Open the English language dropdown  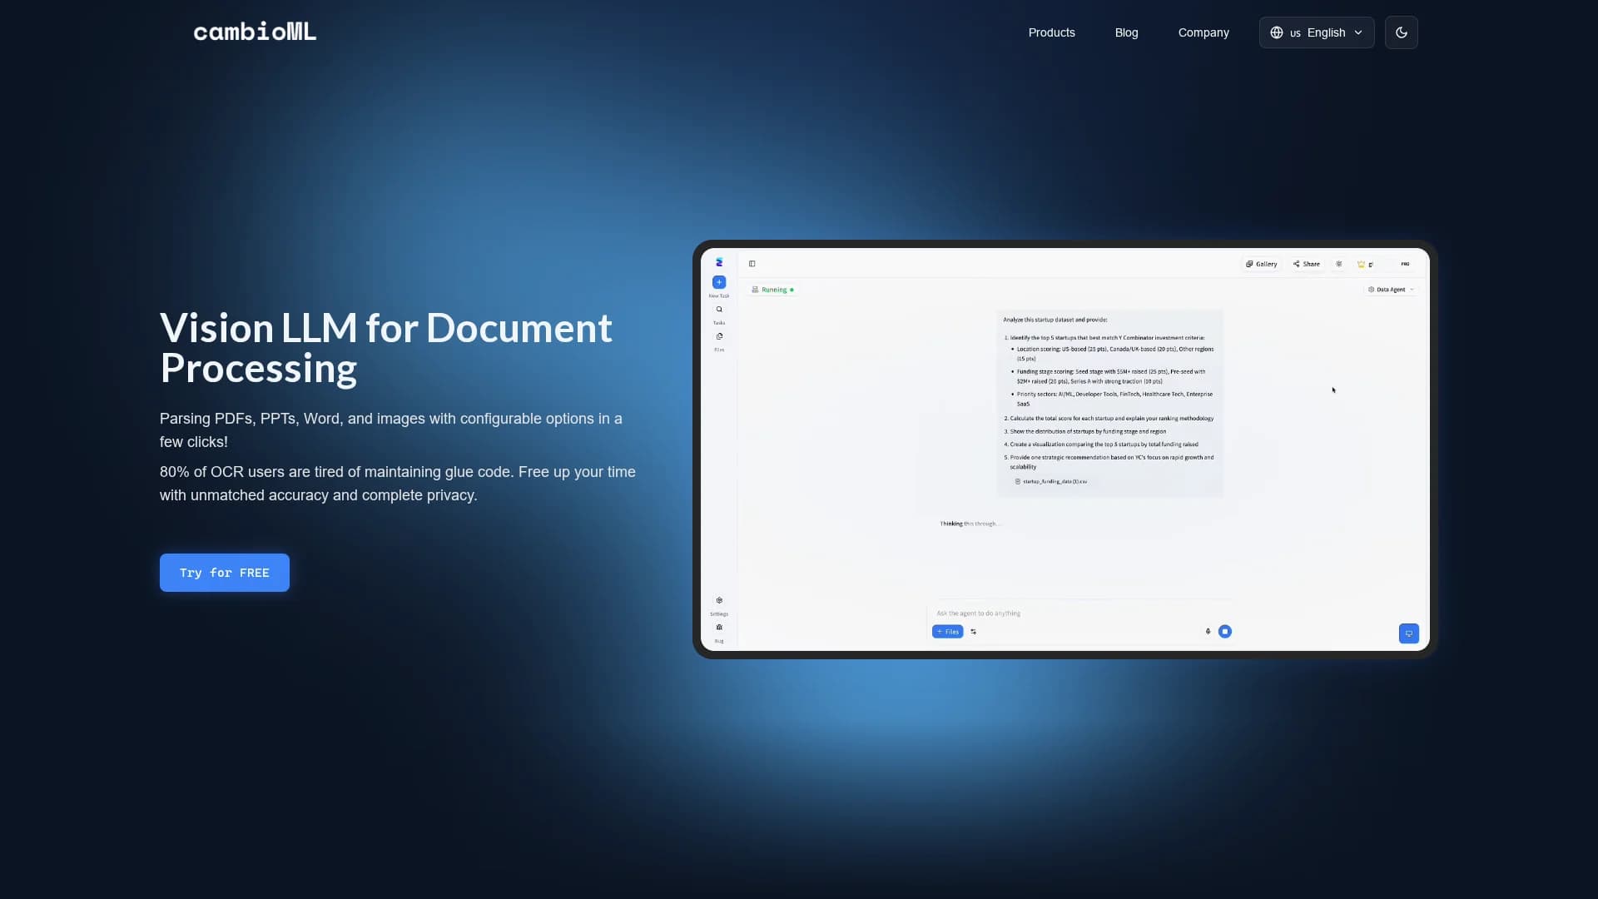[1316, 32]
